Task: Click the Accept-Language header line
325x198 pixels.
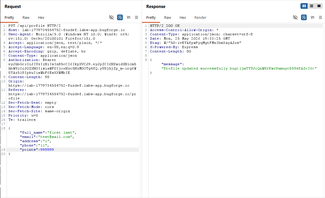Action: point(43,47)
